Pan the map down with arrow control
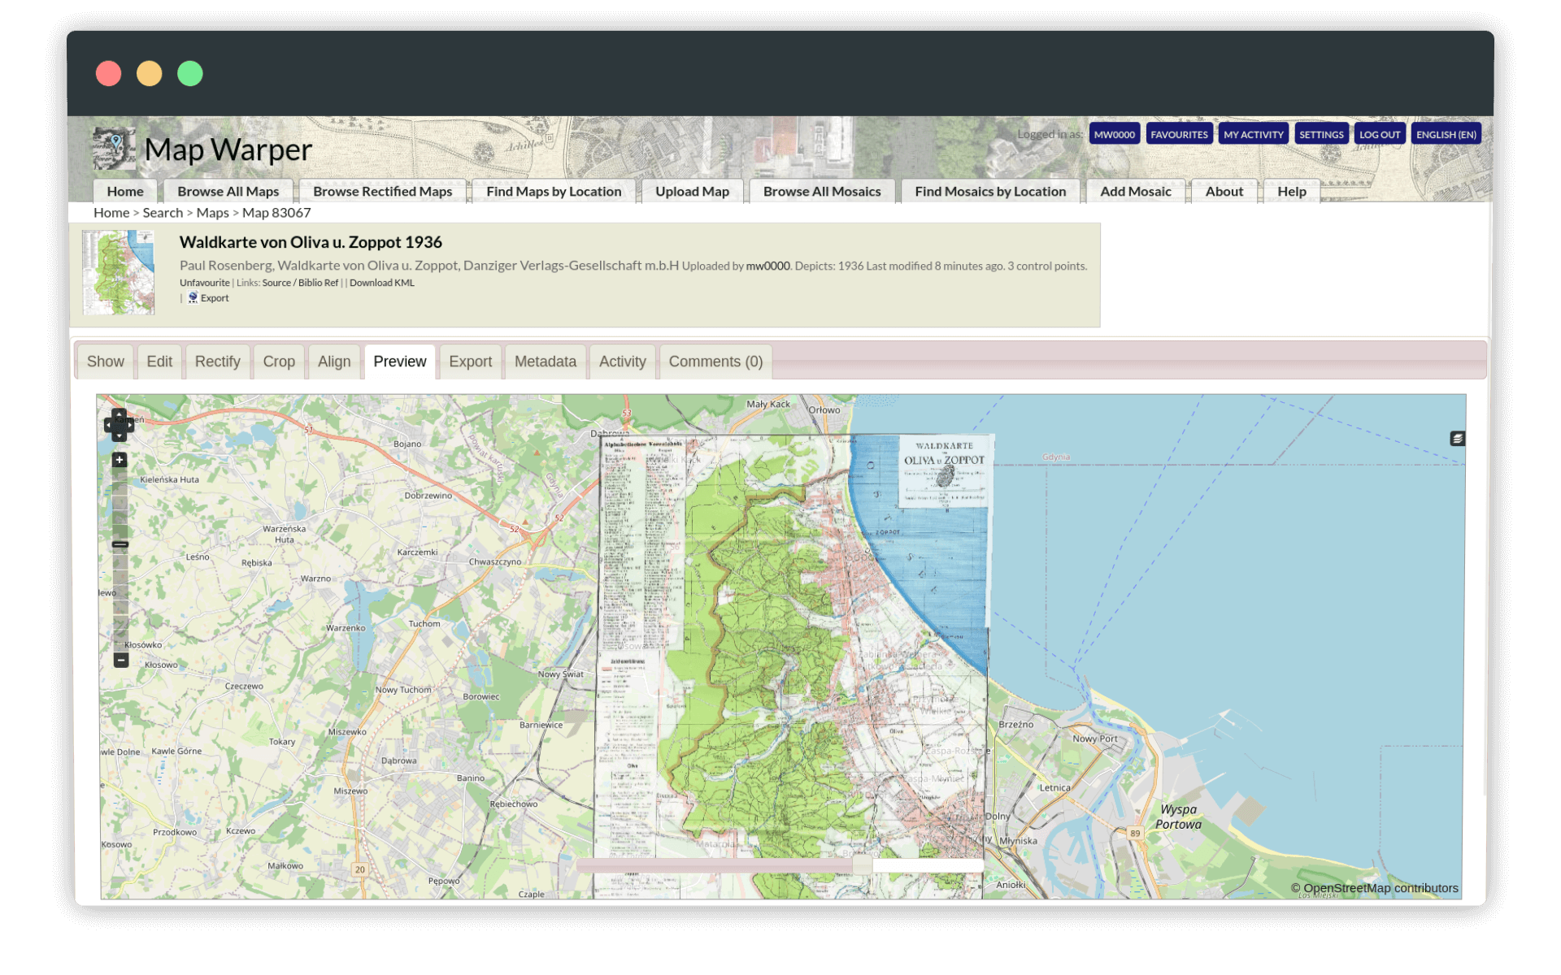Screen dimensions: 1561x975 pos(120,436)
